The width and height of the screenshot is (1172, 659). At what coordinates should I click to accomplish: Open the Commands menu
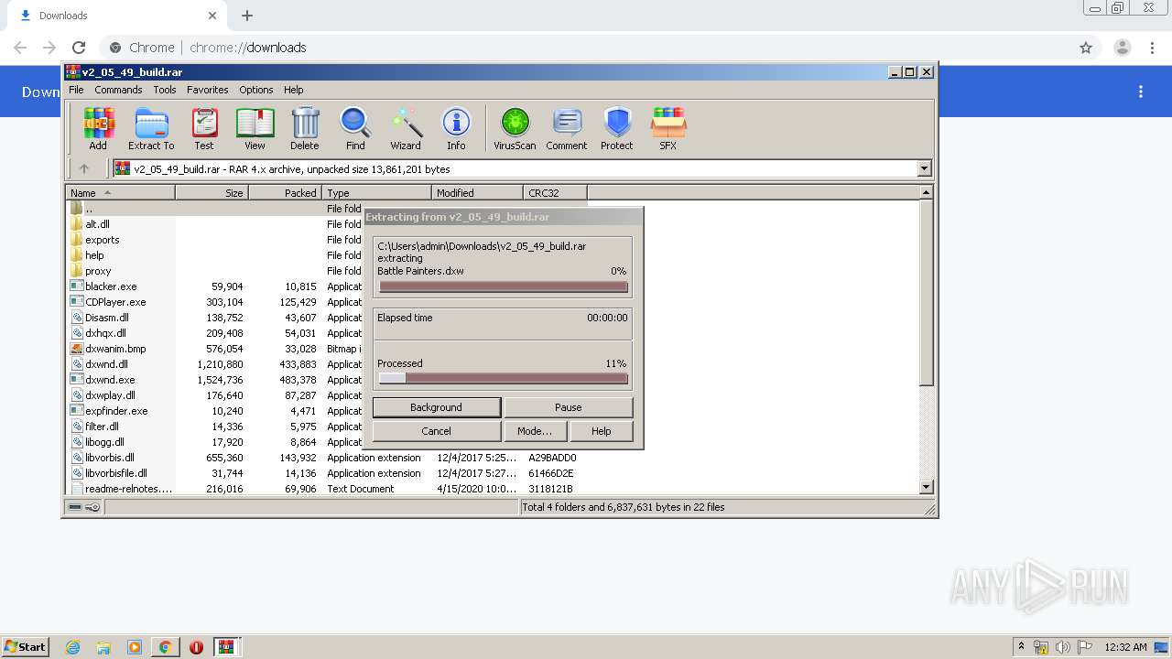pos(118,90)
